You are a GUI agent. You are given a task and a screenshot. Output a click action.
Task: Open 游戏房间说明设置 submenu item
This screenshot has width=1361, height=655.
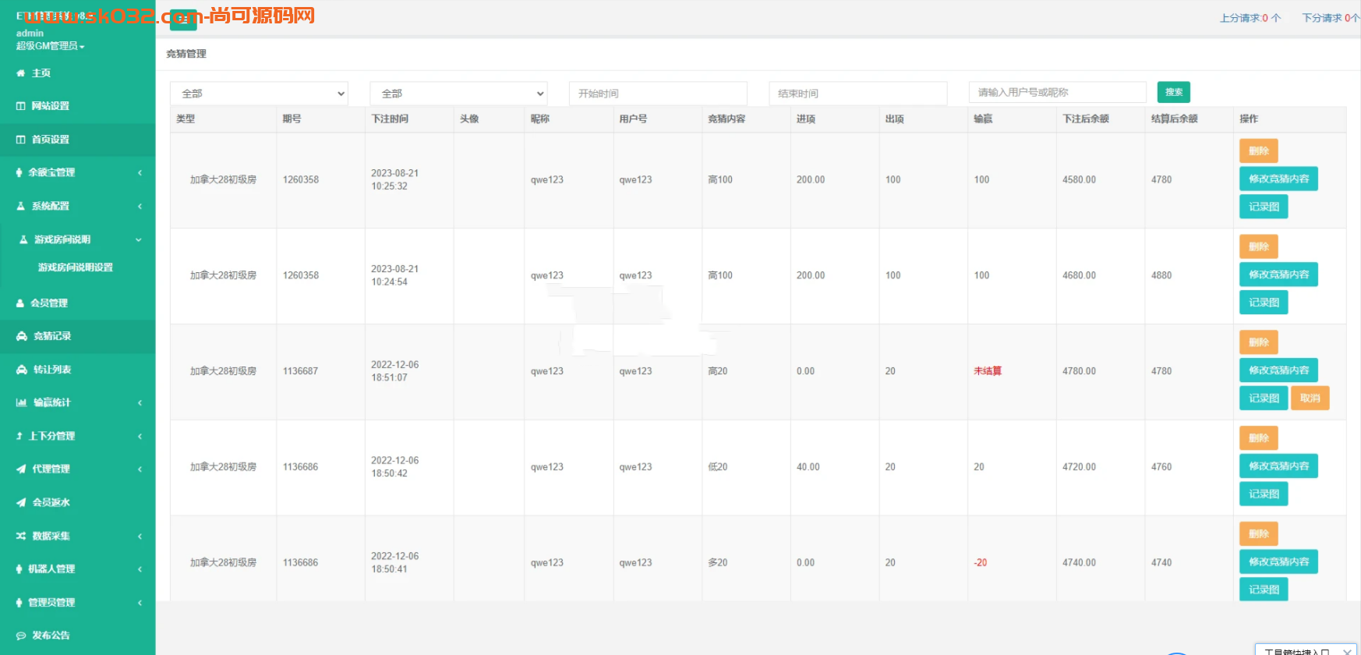click(76, 267)
